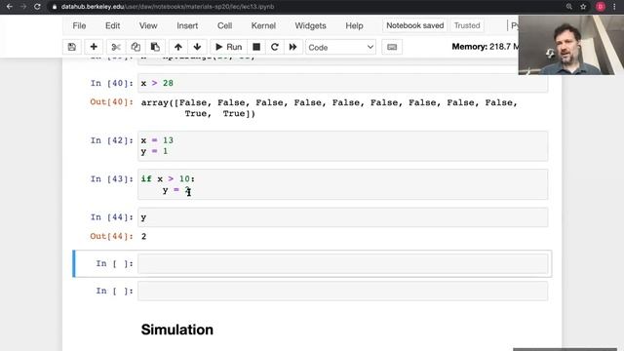Click the Out[40] array output text

330,108
